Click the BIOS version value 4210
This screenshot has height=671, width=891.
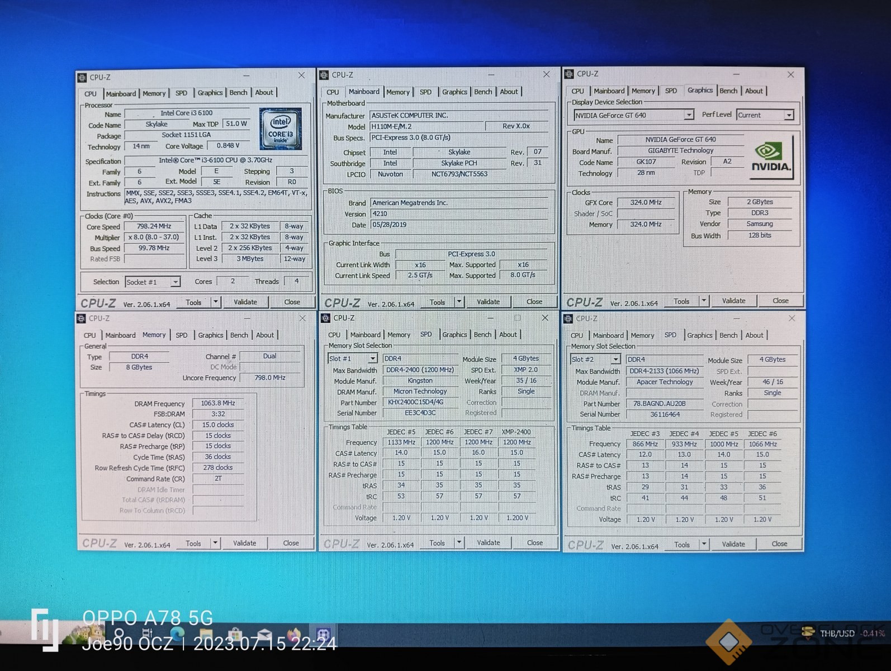point(459,214)
